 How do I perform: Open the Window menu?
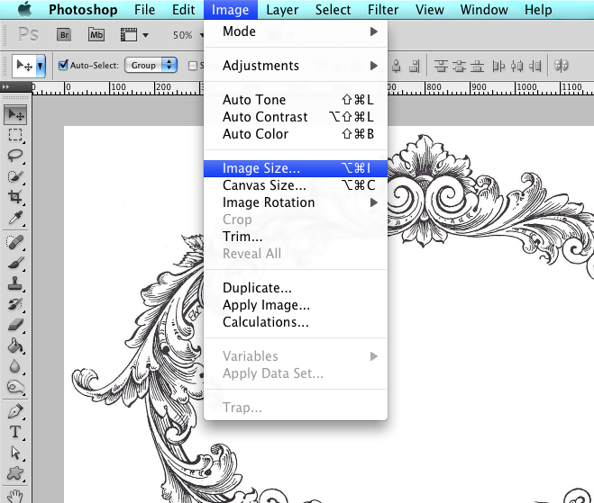pos(484,10)
